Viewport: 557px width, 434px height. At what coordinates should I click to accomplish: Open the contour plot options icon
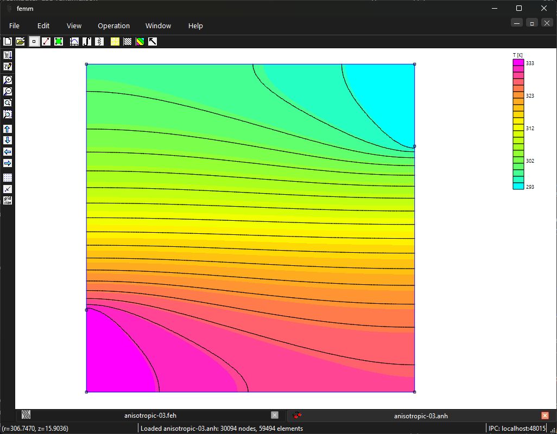[x=128, y=42]
